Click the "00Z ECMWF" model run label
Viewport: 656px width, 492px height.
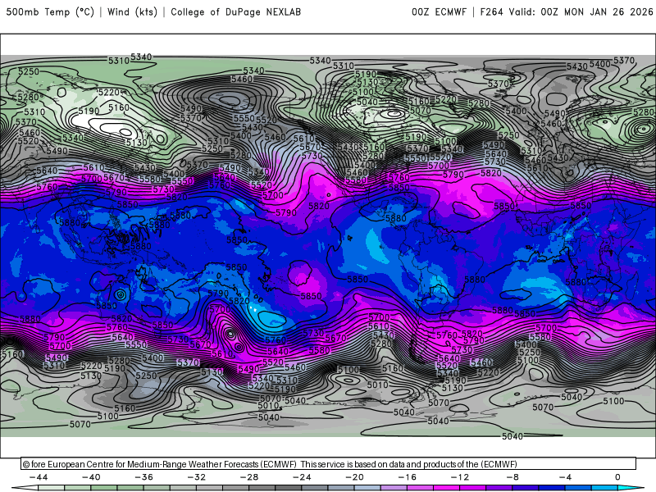click(439, 11)
